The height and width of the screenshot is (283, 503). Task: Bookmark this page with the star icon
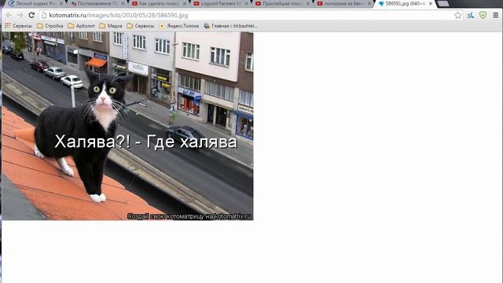click(457, 15)
